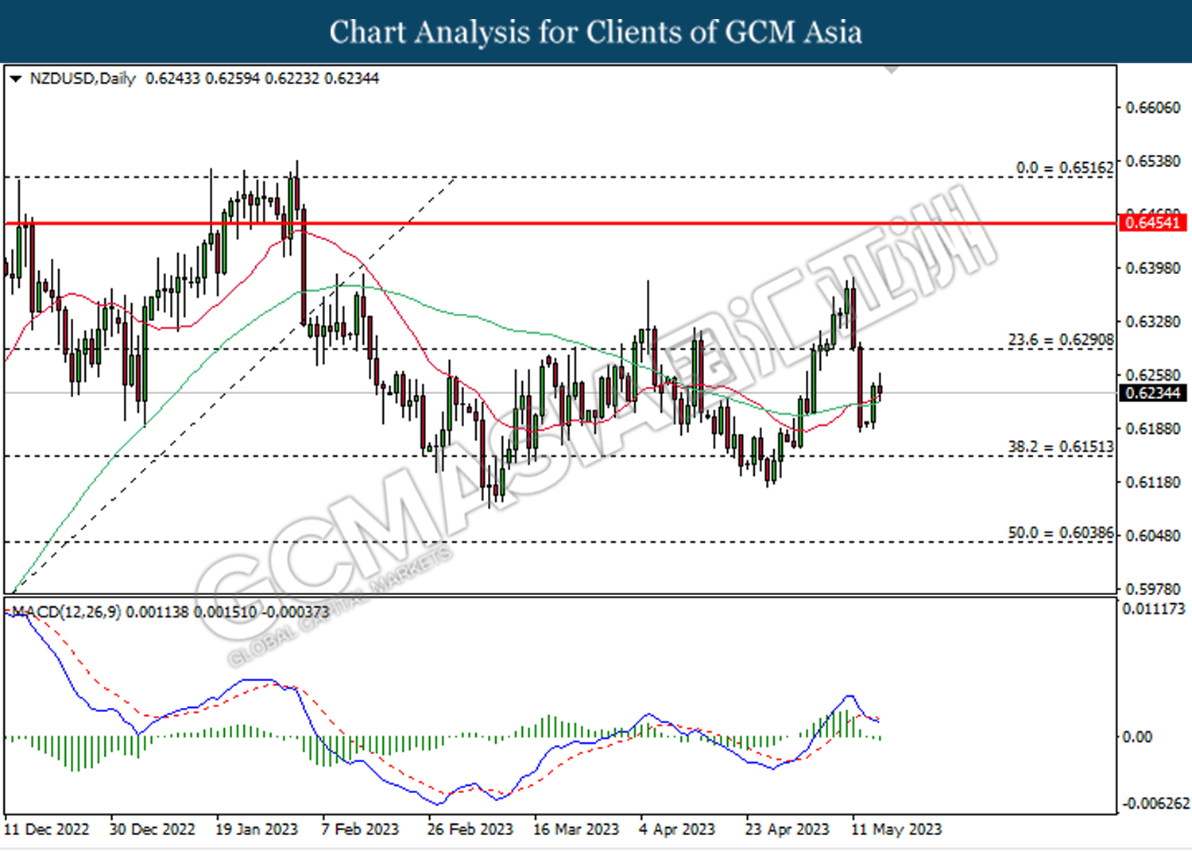The image size is (1192, 851).
Task: Select the MACD scale value 0.011173
Action: pyautogui.click(x=1153, y=609)
